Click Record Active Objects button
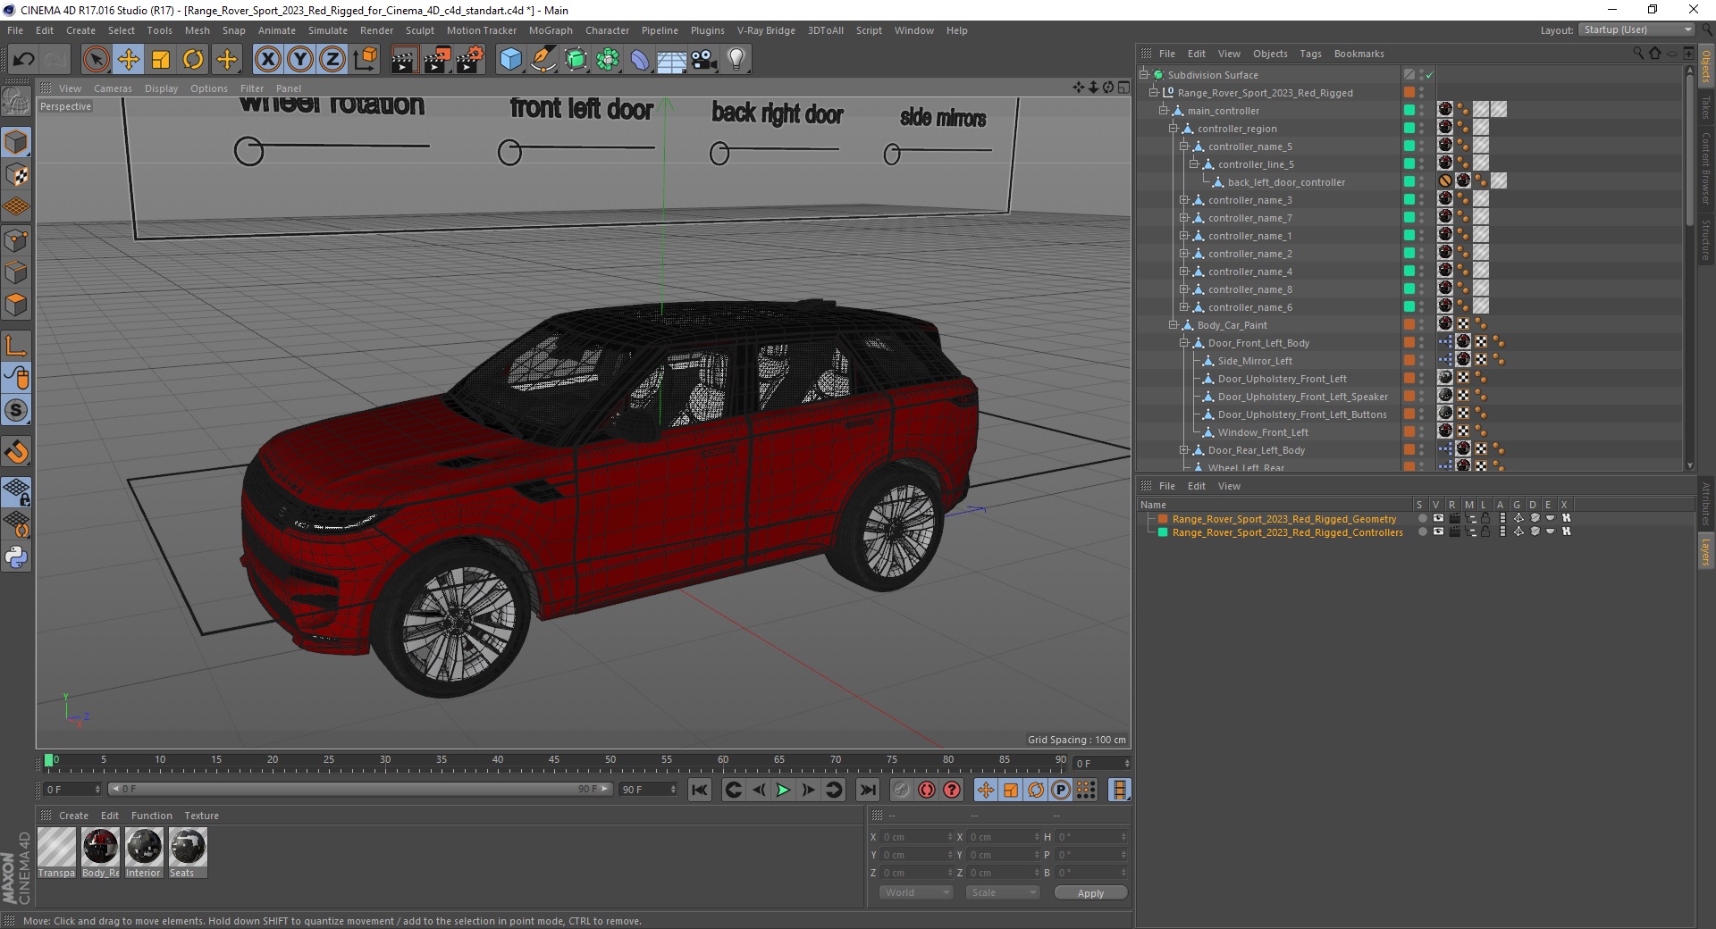This screenshot has height=929, width=1716. 902,790
